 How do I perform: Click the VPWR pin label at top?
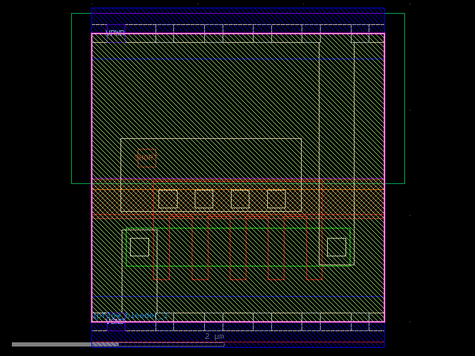pyautogui.click(x=116, y=32)
